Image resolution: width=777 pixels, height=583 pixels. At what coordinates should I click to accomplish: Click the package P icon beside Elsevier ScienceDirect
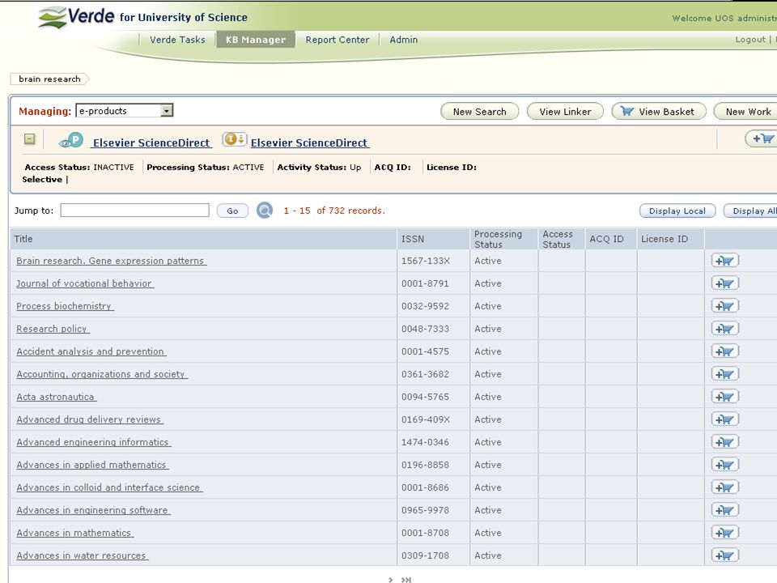click(x=71, y=141)
